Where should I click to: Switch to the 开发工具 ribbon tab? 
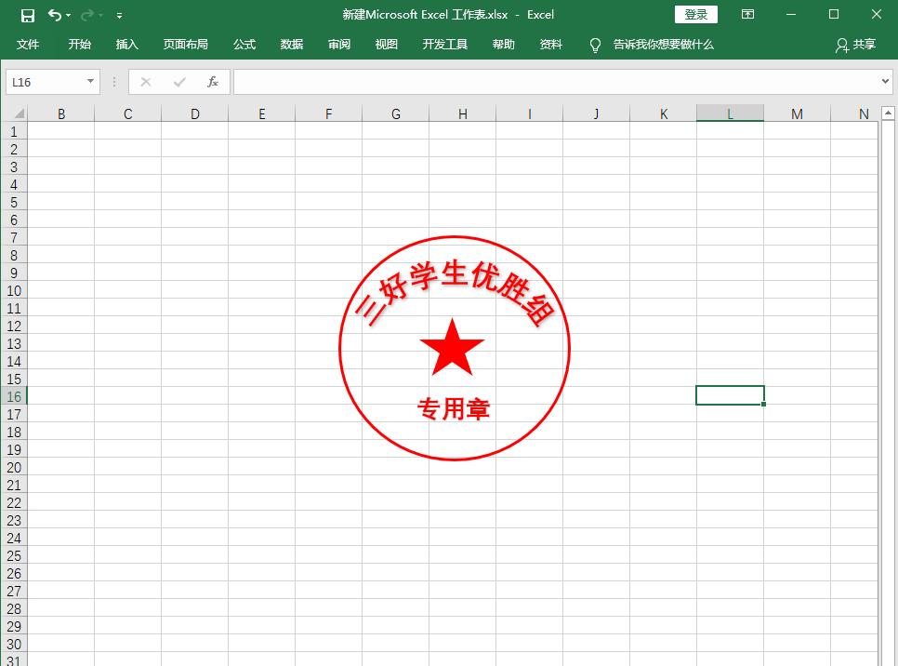tap(444, 44)
